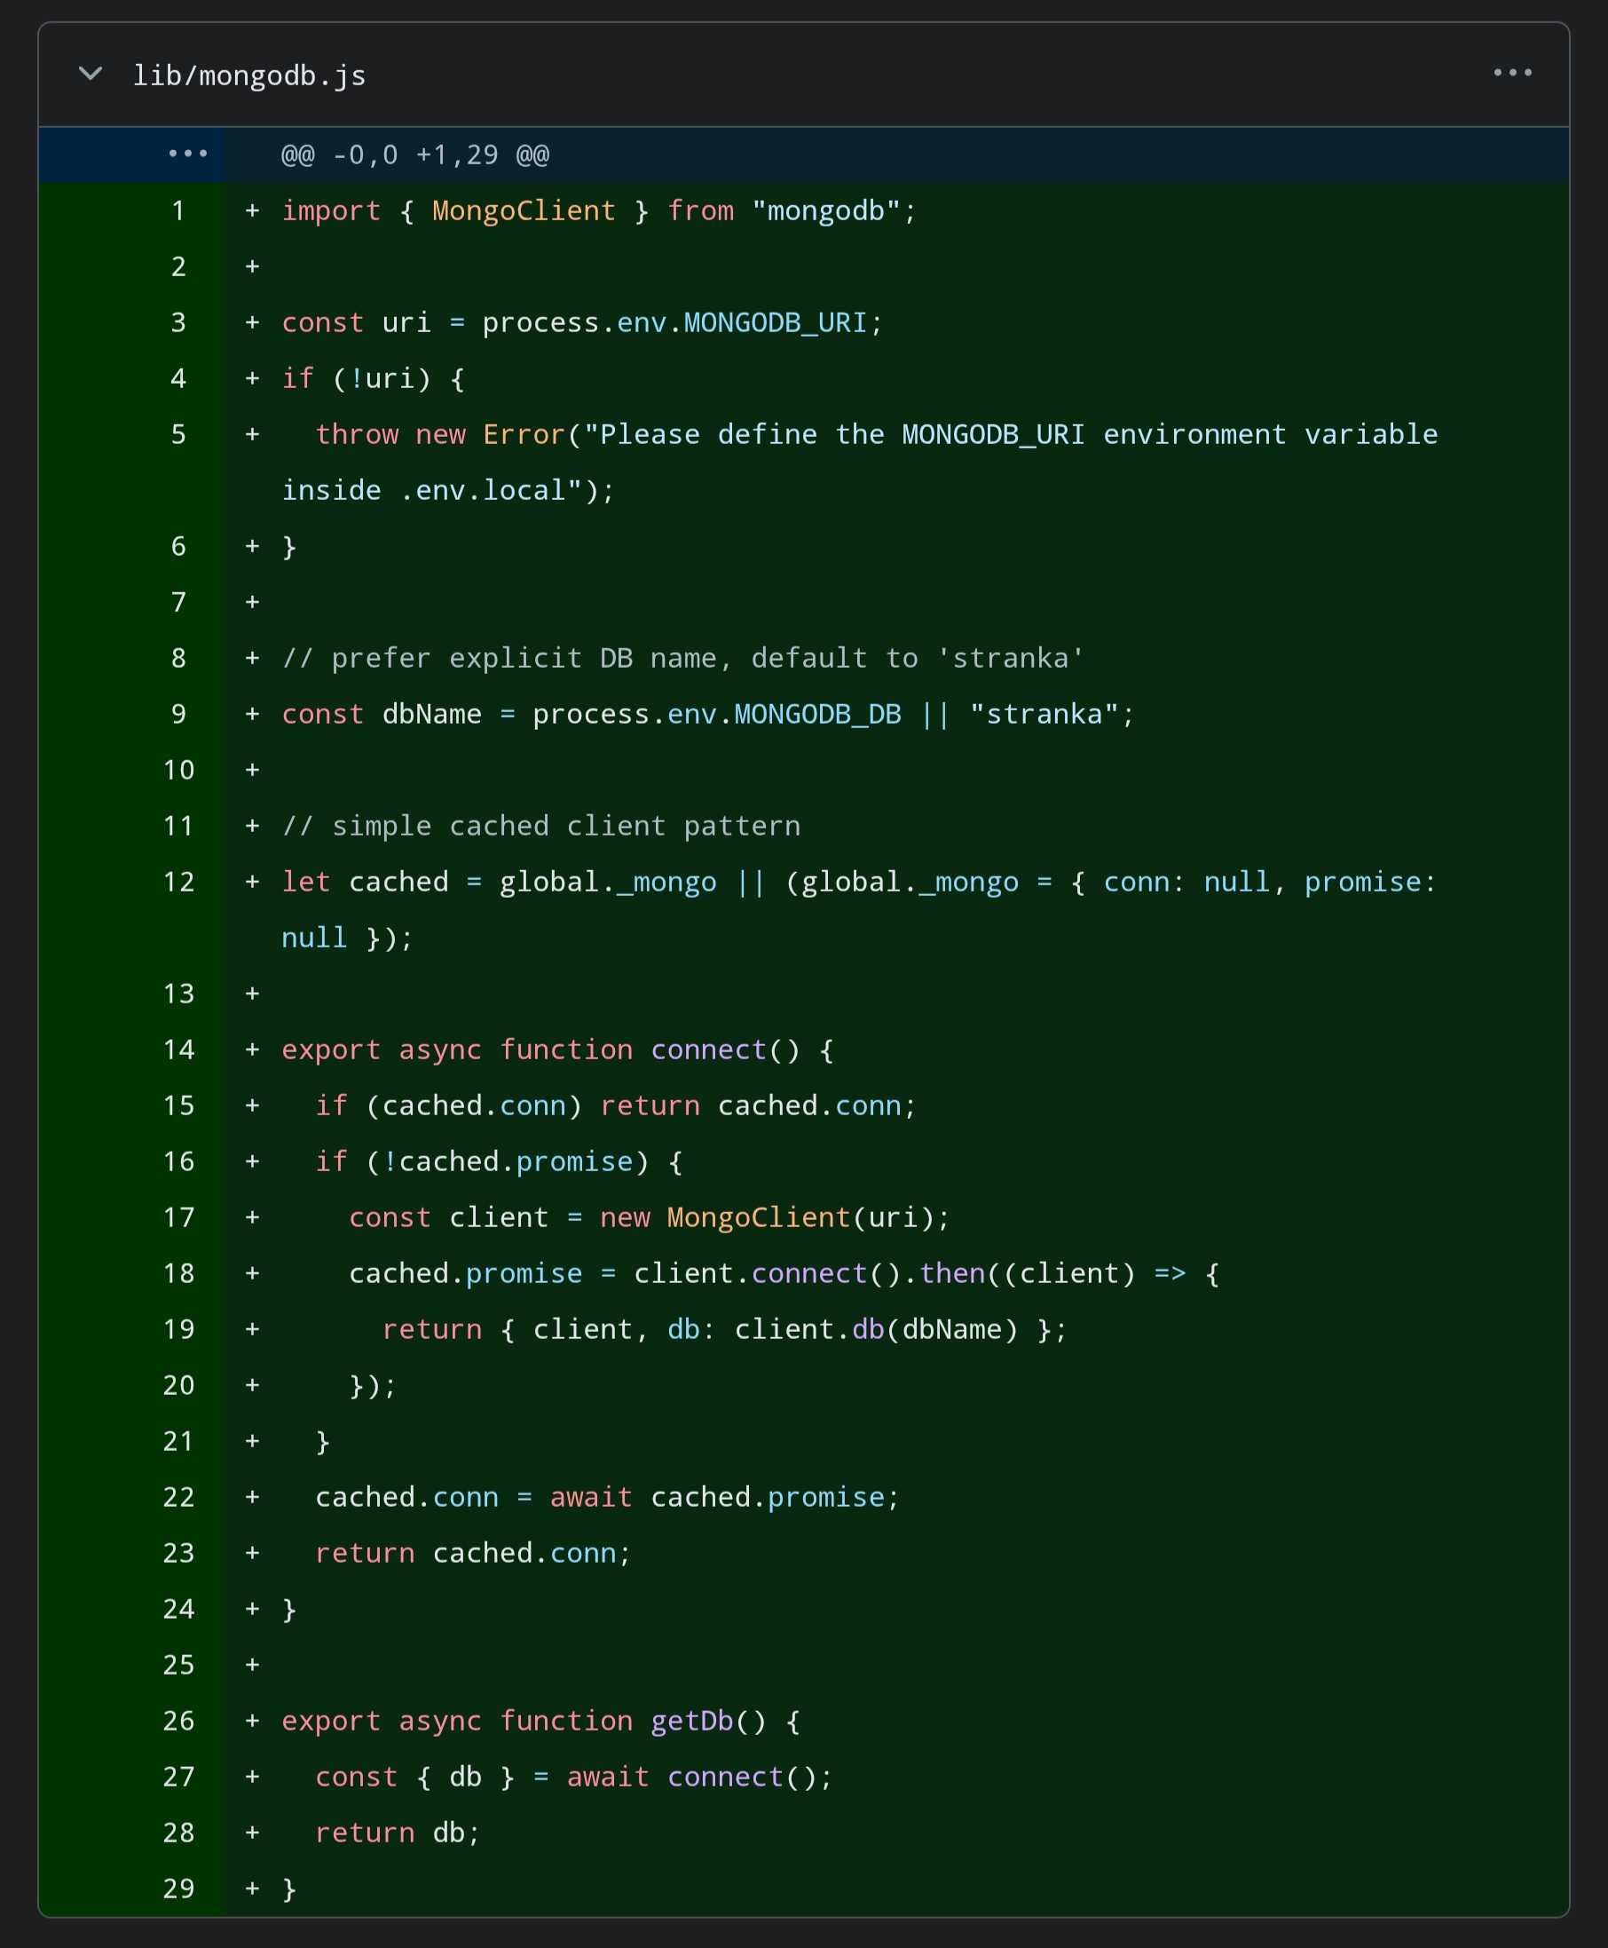Click "MongoClient" in the import statement
The image size is (1608, 1948).
[524, 211]
